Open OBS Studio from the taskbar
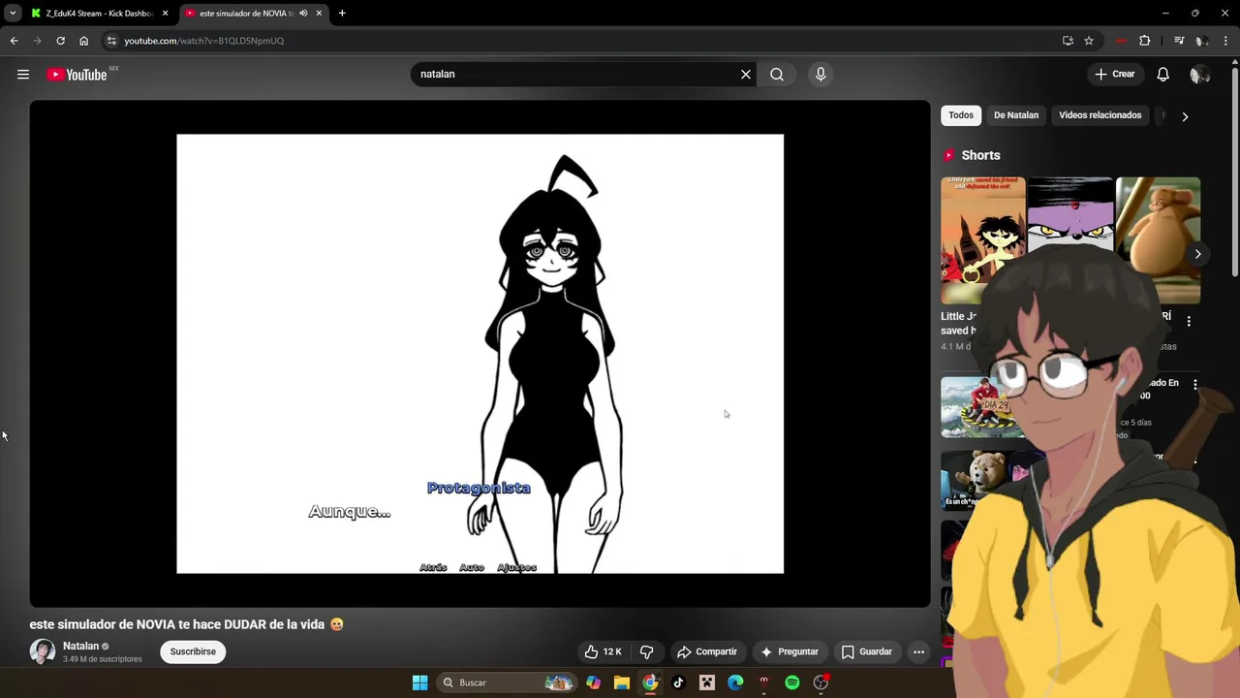 (x=821, y=682)
